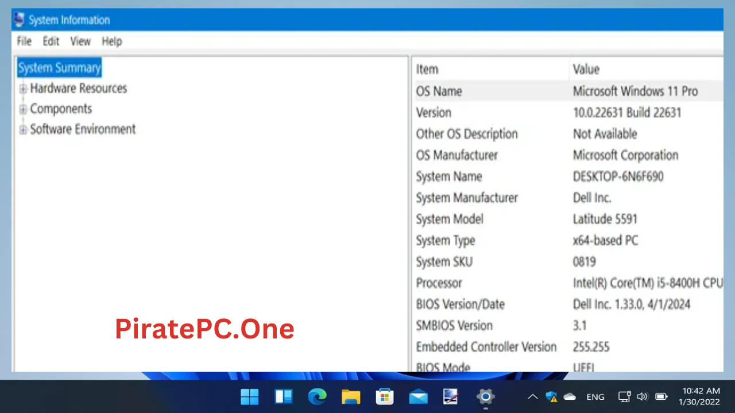Expand the Hardware Resources node

pos(23,89)
